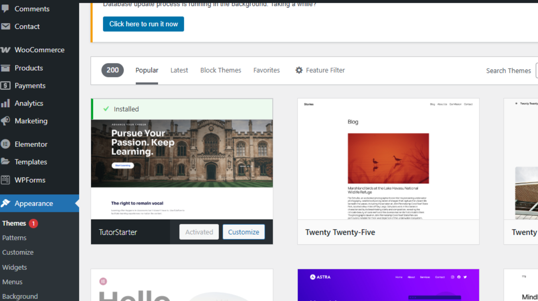Click the Installed notice on TutorStarter
Screen dimensions: 538x301
(x=182, y=109)
